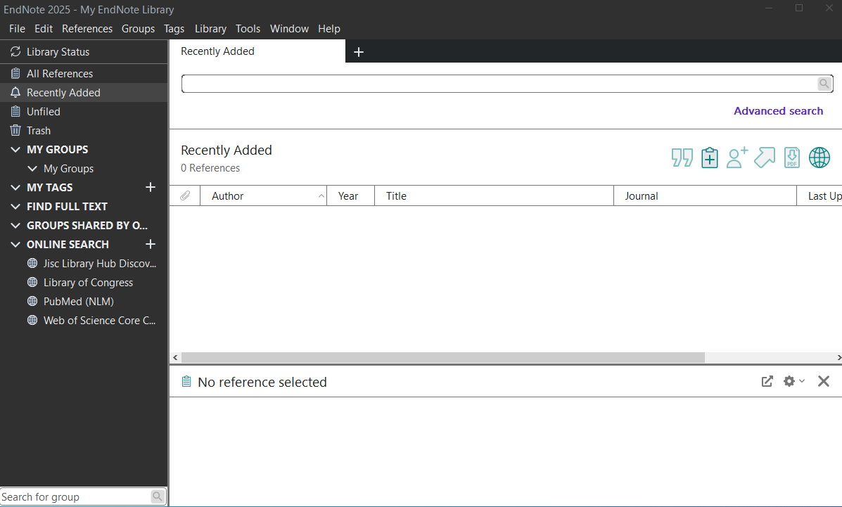The image size is (842, 507).
Task: Click the plus icon beside MY TAGS
Action: pos(150,187)
